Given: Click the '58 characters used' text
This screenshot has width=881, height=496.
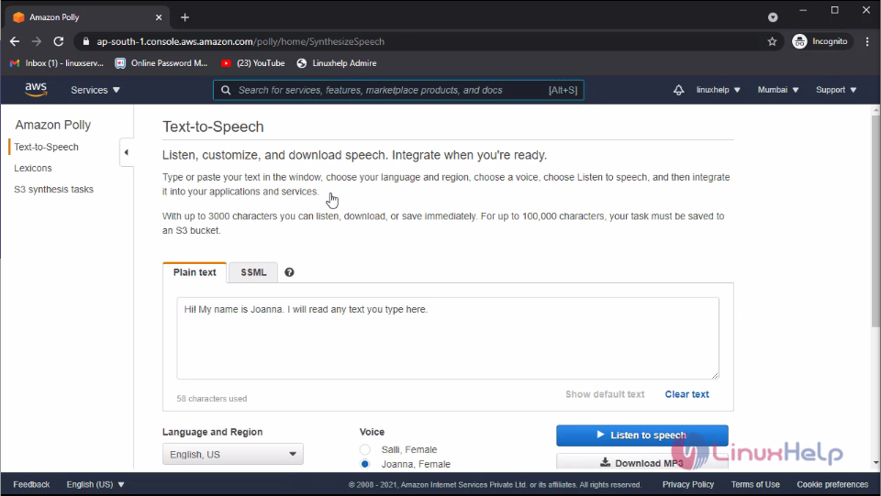Looking at the screenshot, I should (x=212, y=399).
